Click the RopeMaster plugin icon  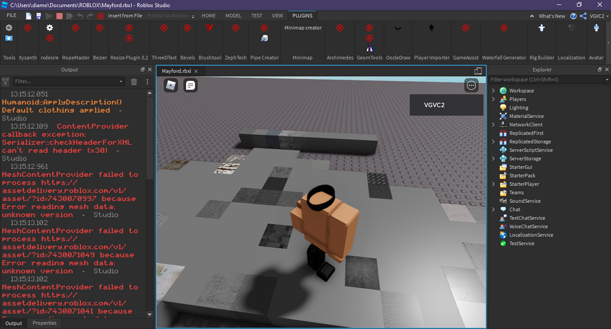click(76, 28)
